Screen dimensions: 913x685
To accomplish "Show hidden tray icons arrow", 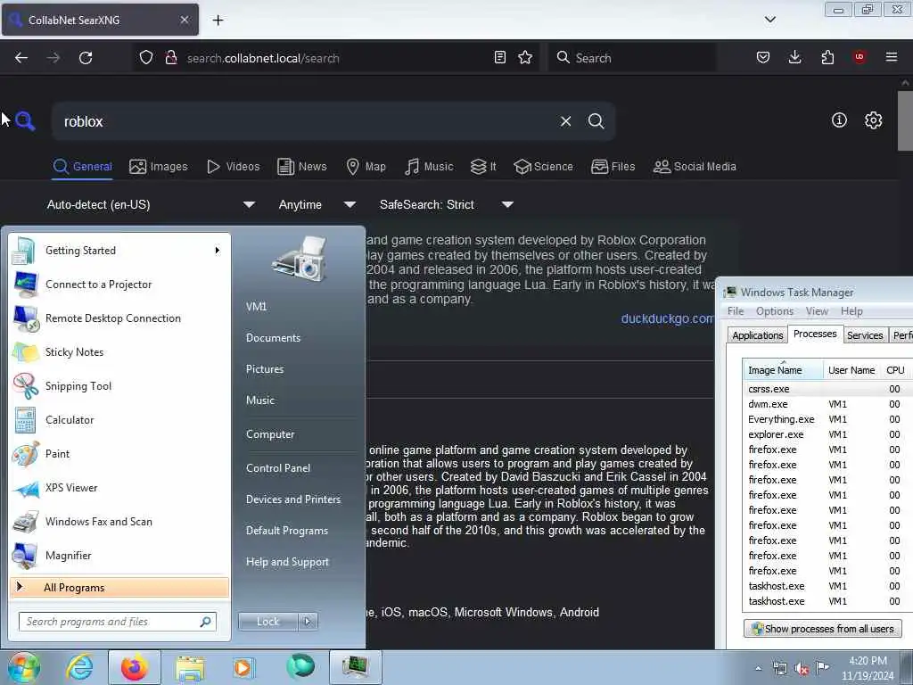I will point(758,669).
